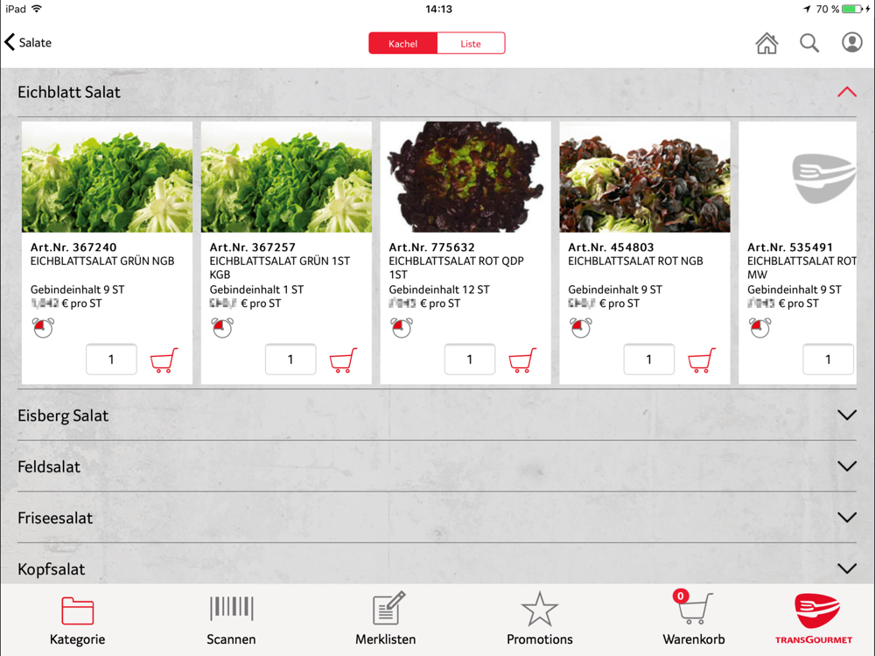Open the Warenkorb shopping cart

694,618
